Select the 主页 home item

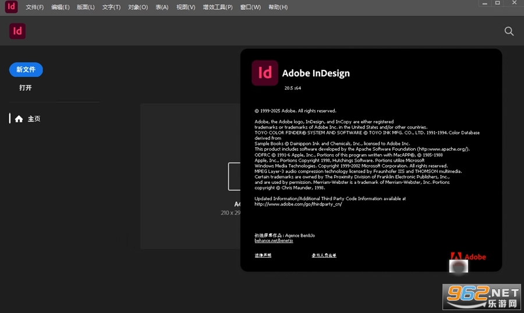[x=25, y=119]
